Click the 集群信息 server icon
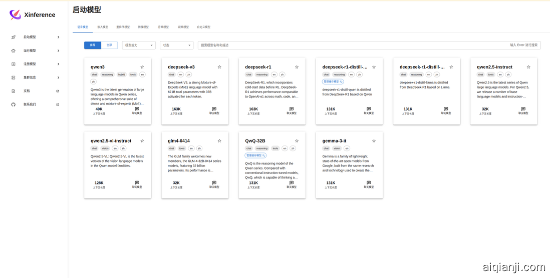Viewport: 550px width, 278px height. point(13,77)
